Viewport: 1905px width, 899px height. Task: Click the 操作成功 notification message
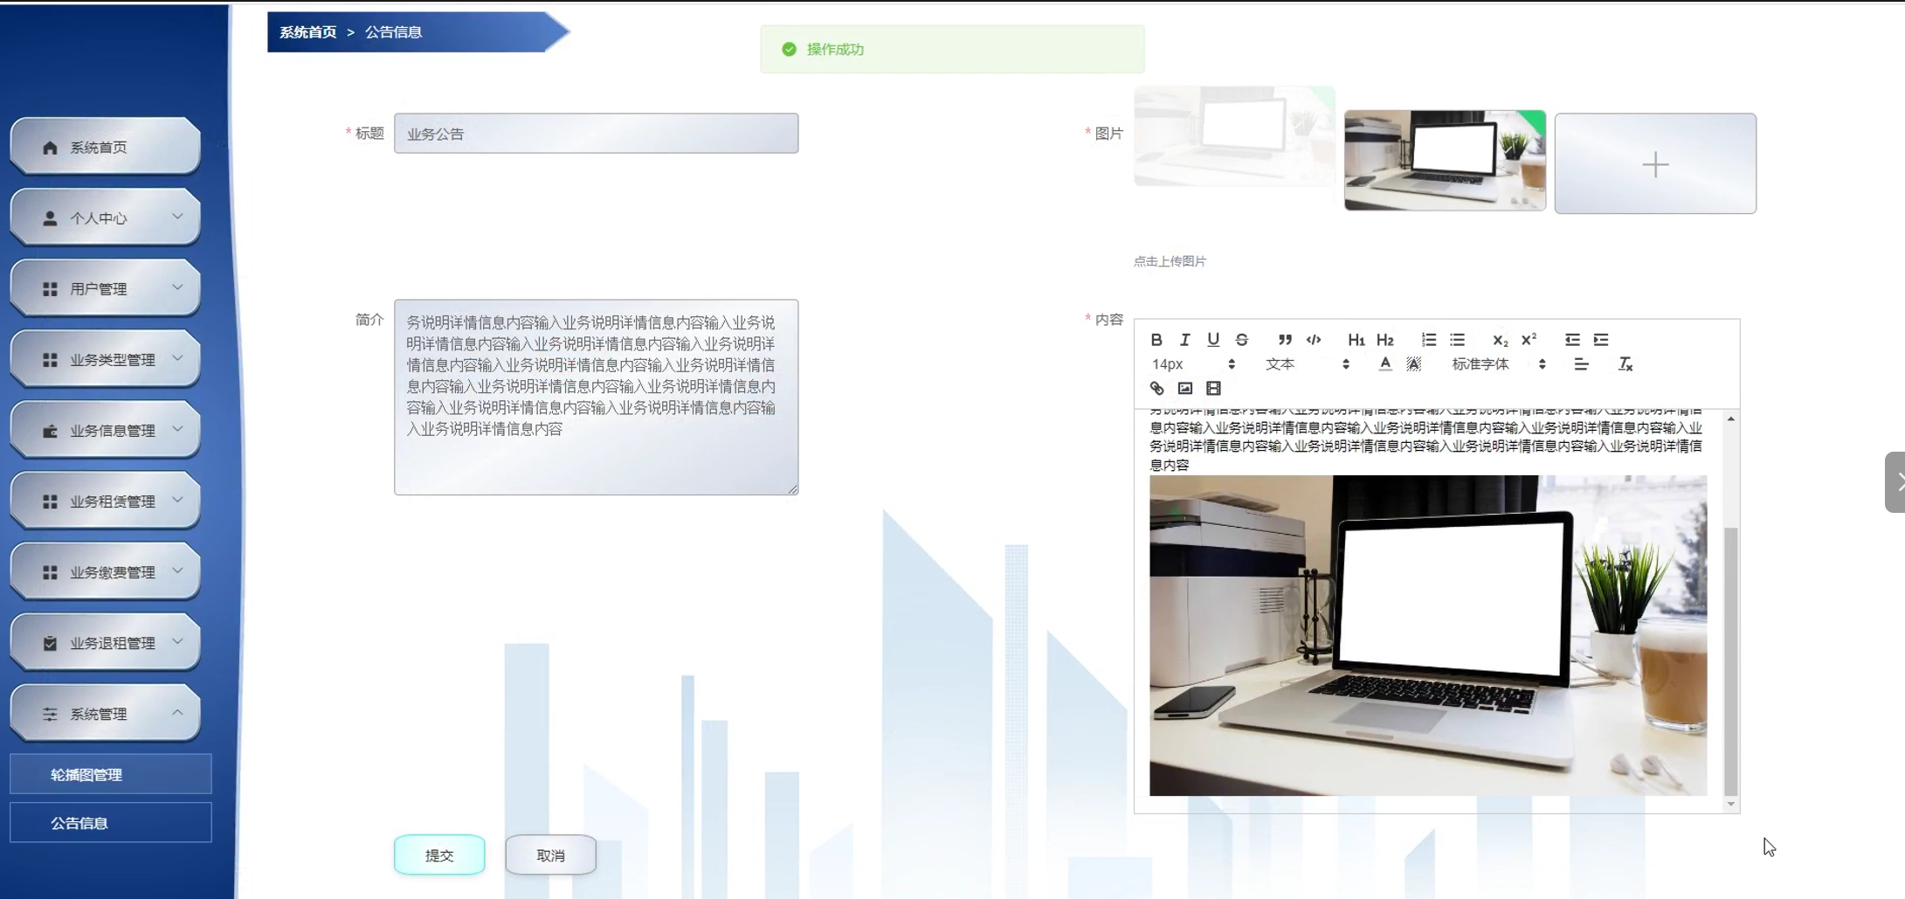click(x=952, y=49)
